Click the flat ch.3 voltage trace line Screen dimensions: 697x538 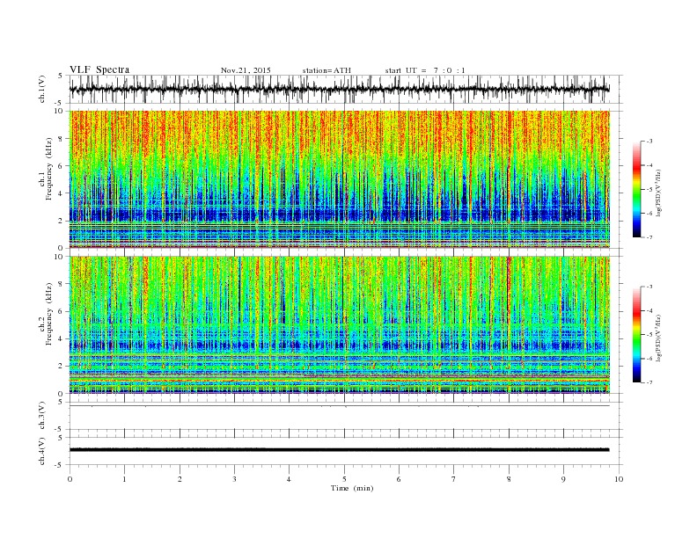(340, 406)
